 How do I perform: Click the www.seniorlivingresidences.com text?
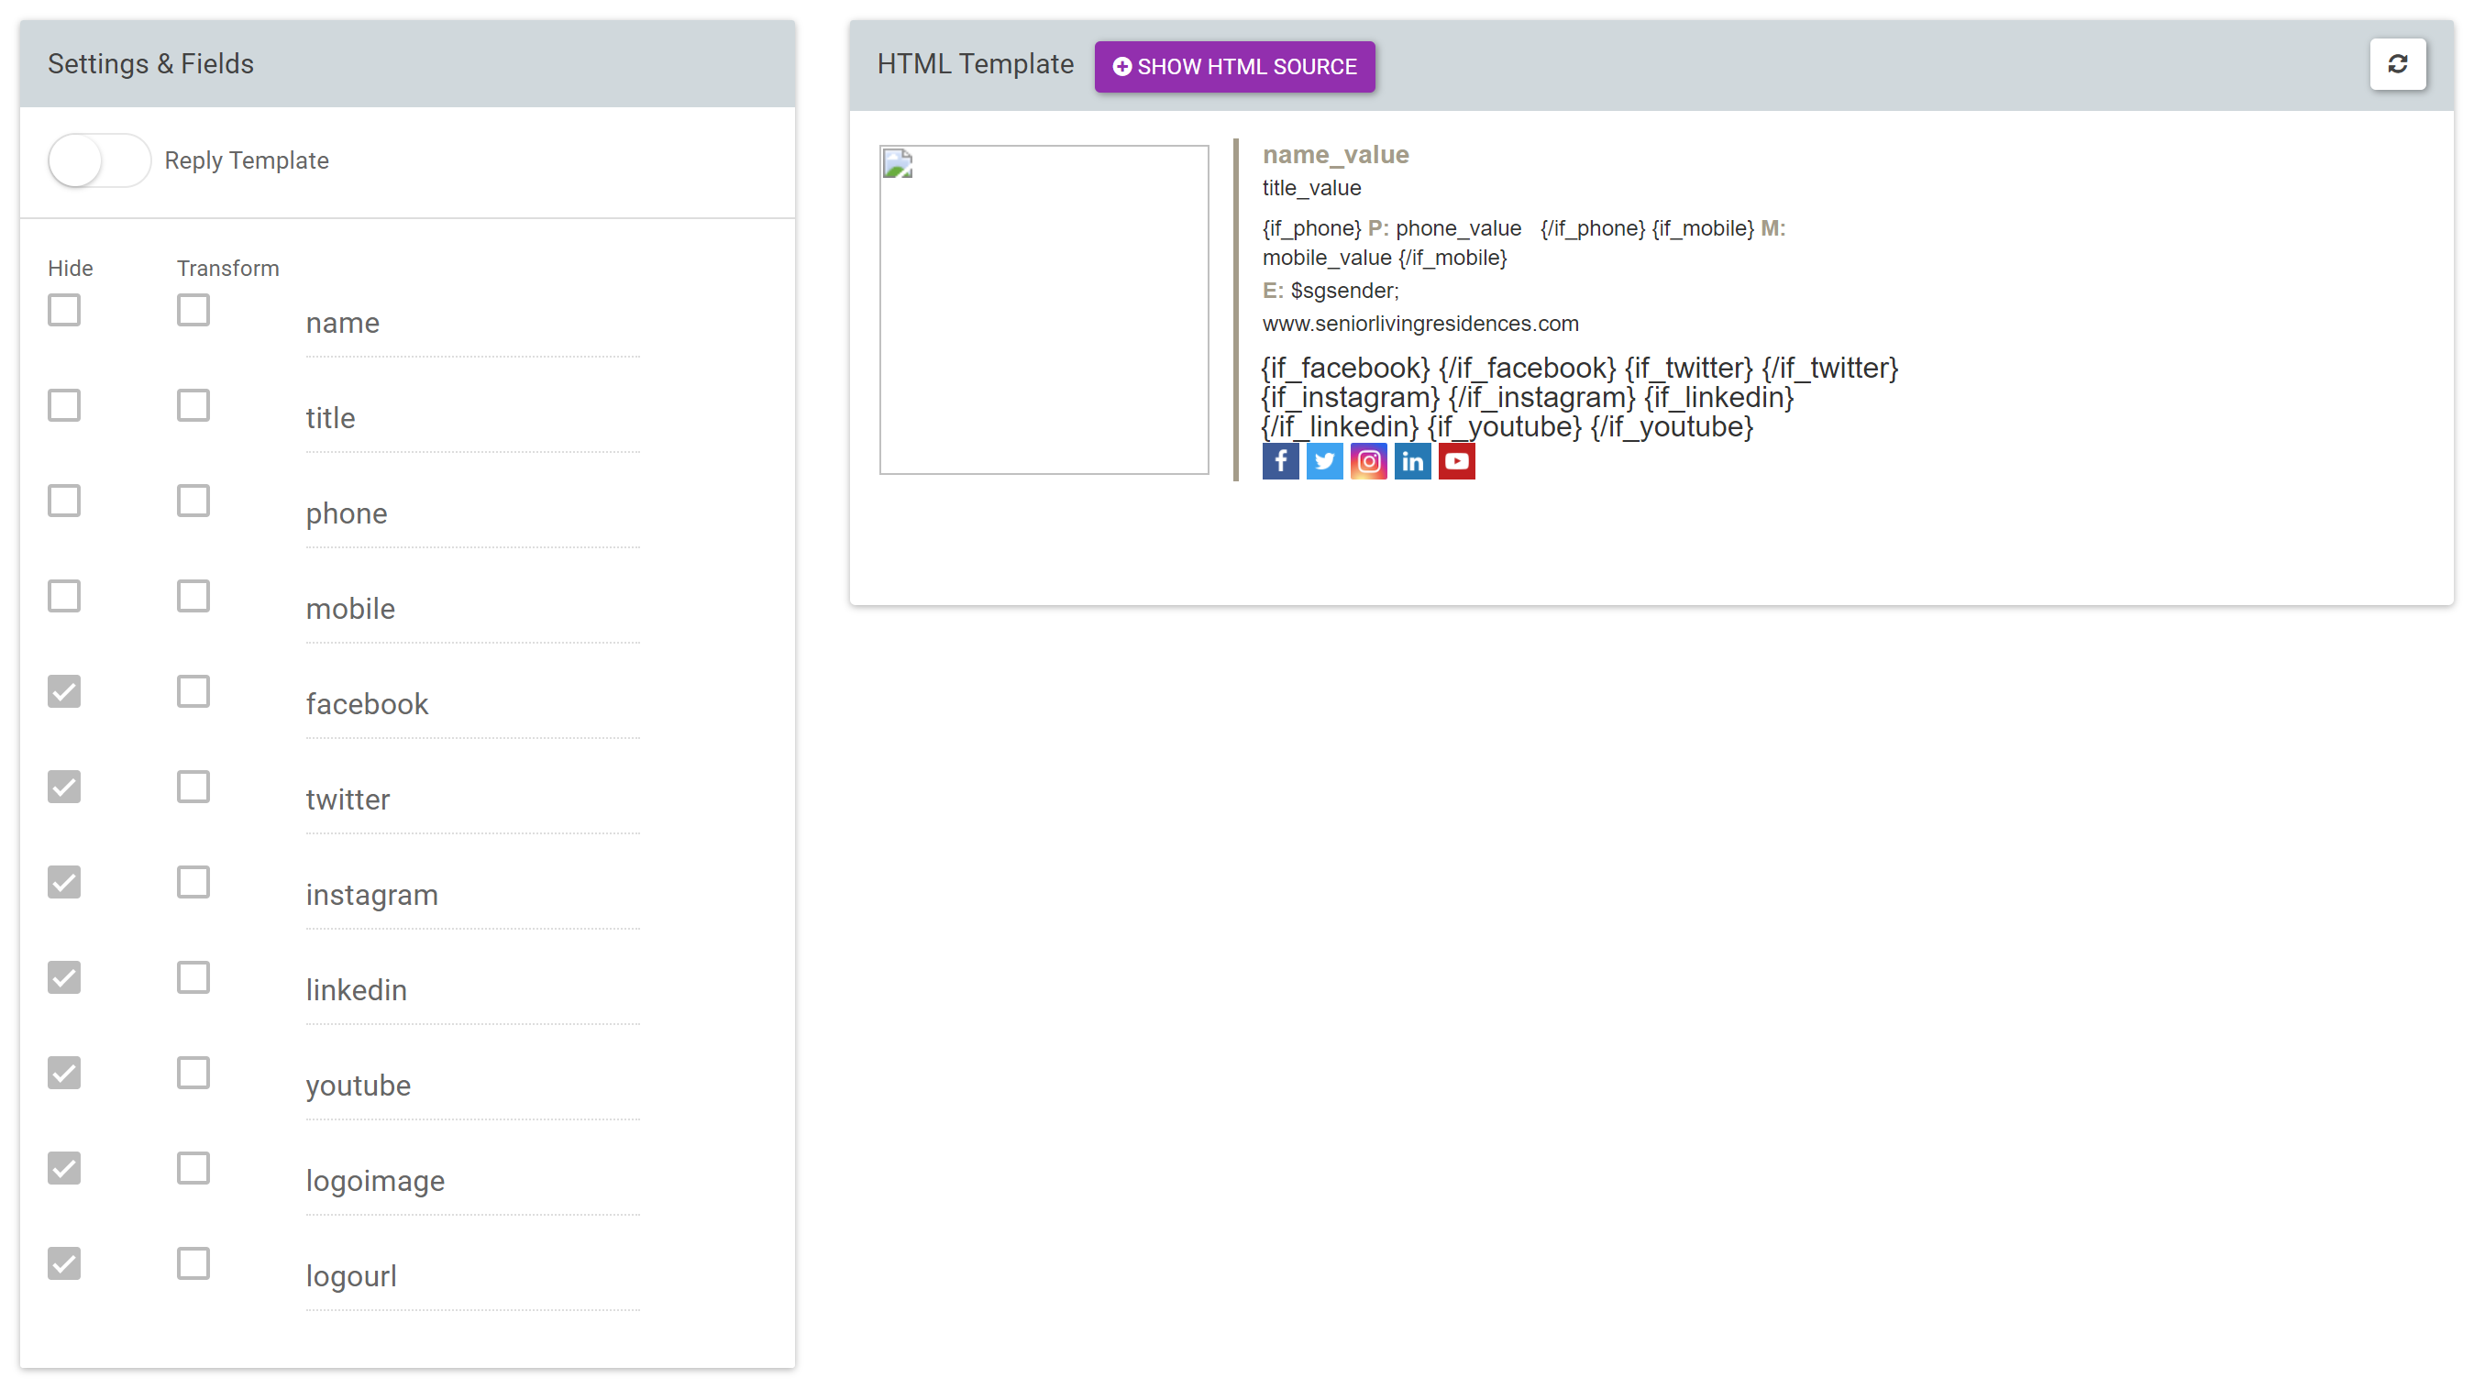pyautogui.click(x=1419, y=324)
